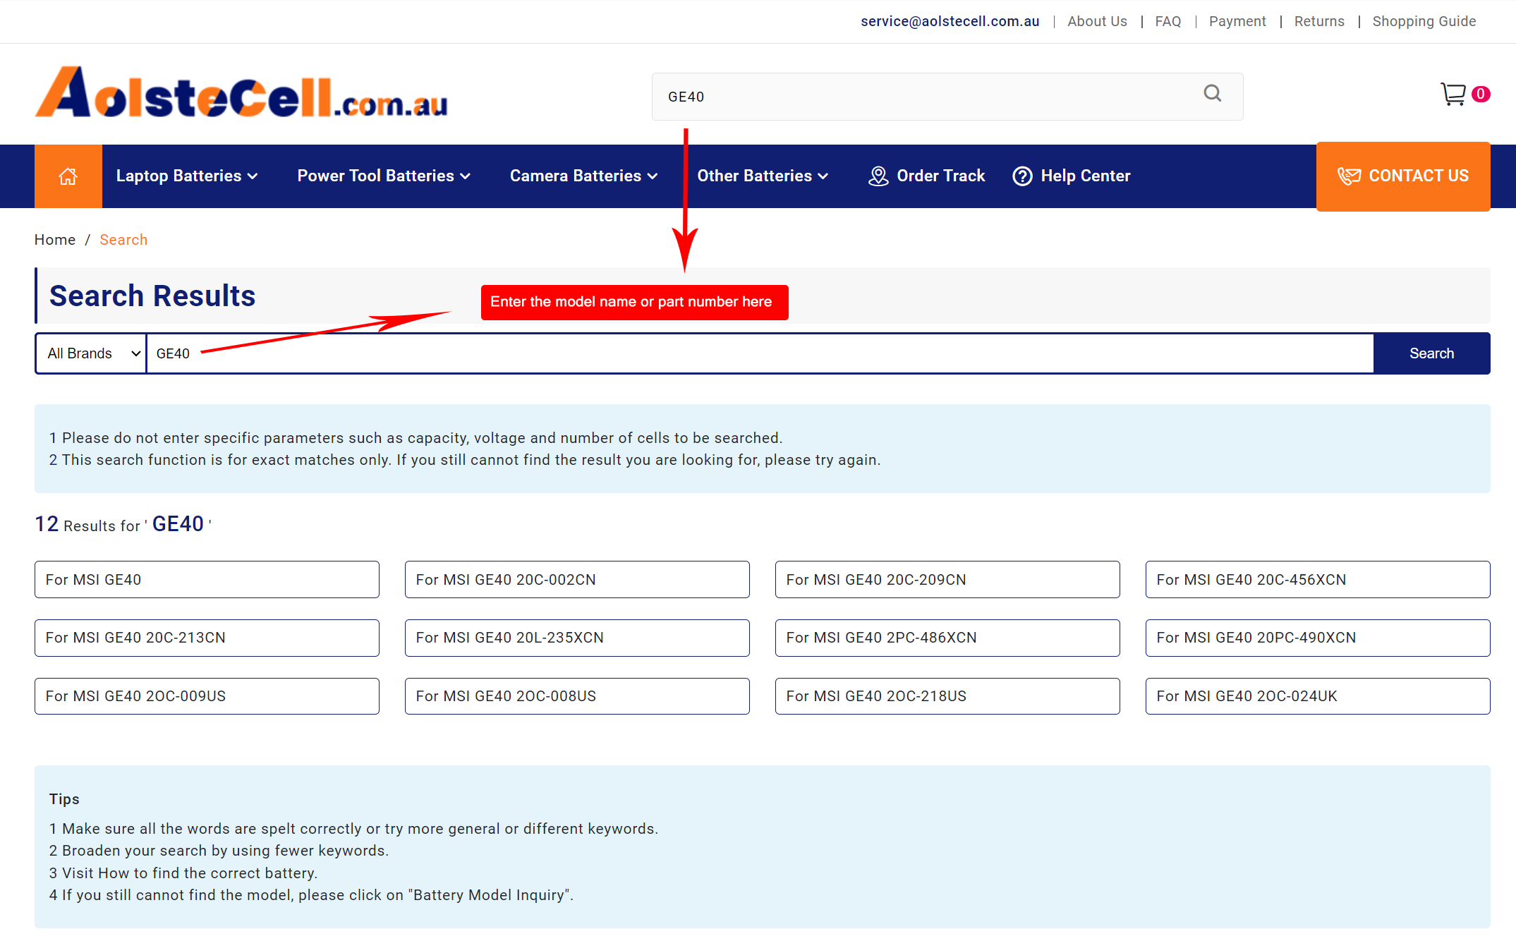The width and height of the screenshot is (1516, 941).
Task: Open the Returns link
Action: [x=1319, y=21]
